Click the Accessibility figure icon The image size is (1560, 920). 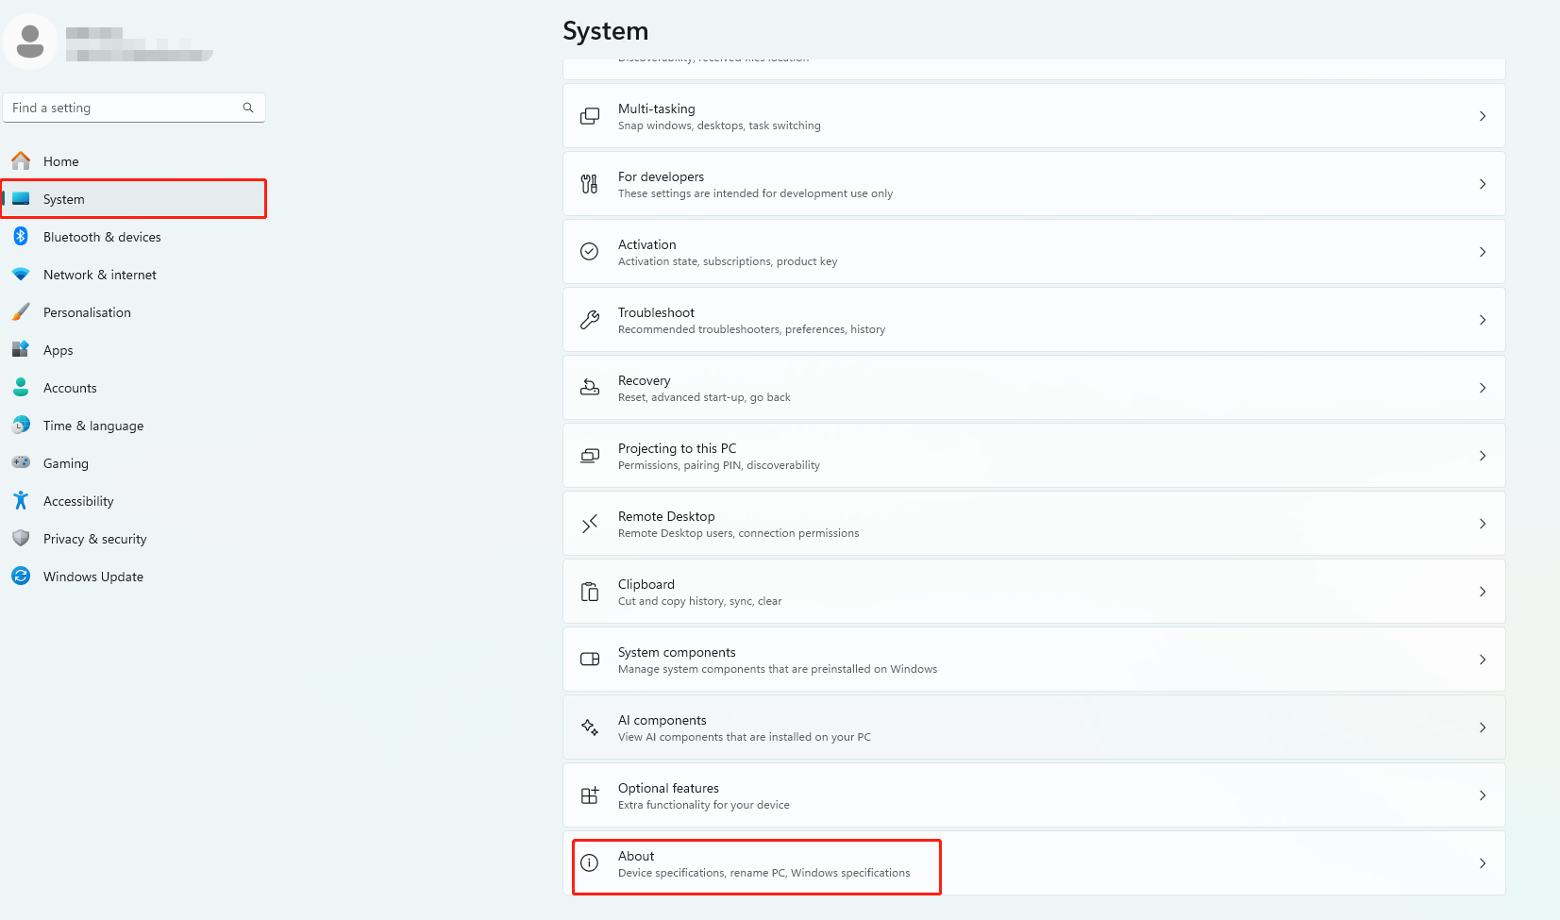(x=21, y=500)
